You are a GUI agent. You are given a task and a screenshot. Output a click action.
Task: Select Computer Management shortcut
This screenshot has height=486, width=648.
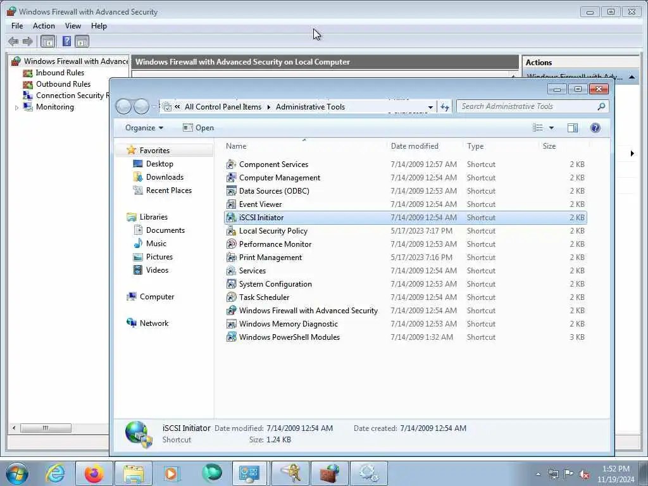pyautogui.click(x=405, y=178)
